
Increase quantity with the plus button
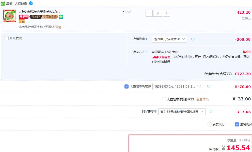click(x=166, y=13)
